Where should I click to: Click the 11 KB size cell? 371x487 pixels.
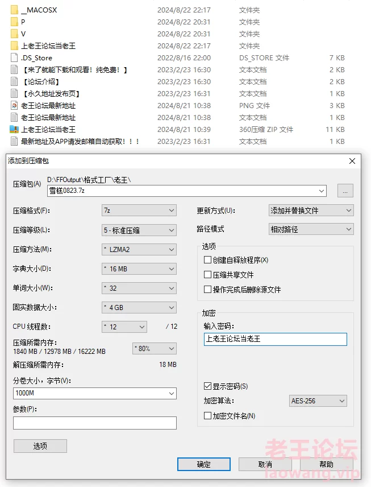335,130
